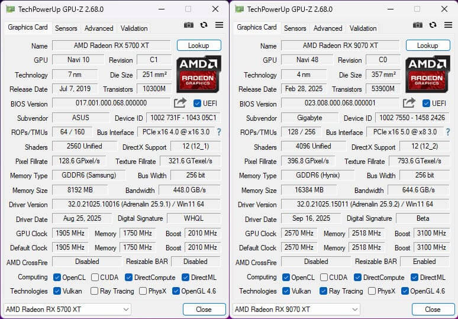458x319 pixels.
Task: Click the AMD Radeon Graphics logo in right window
Action: (x=428, y=73)
